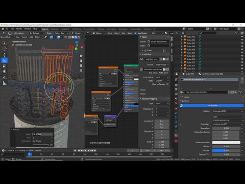Open the File menu
Screen dimensions: 245x184
(x=7, y=29)
